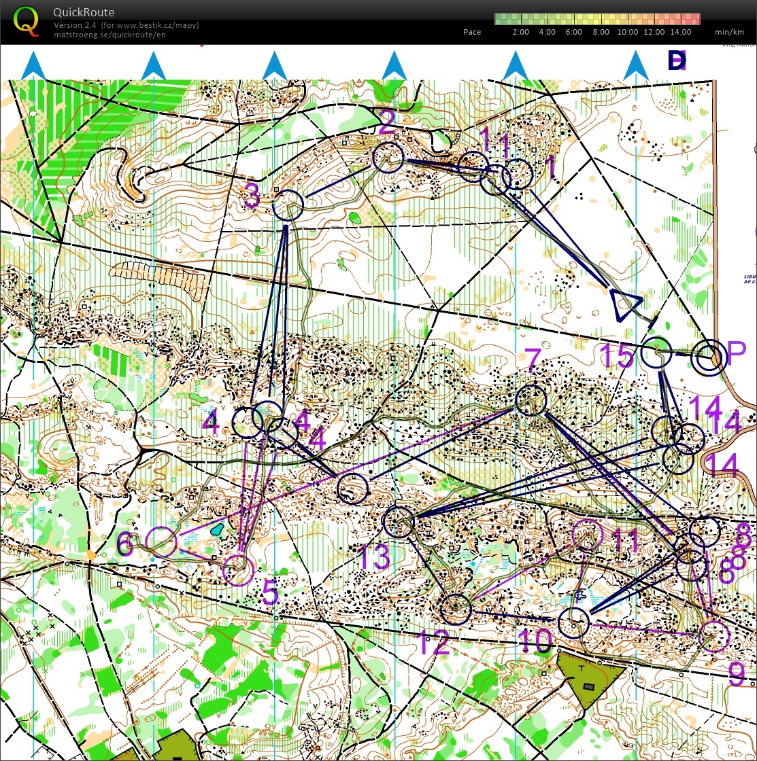Select control circle number 6
Viewport: 757px width, 761px height.
point(161,542)
